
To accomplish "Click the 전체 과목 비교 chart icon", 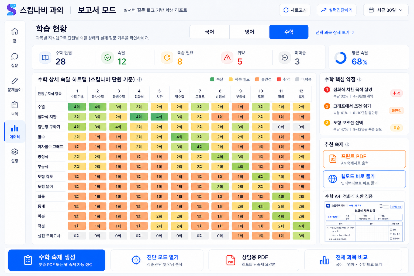I will pos(324,260).
